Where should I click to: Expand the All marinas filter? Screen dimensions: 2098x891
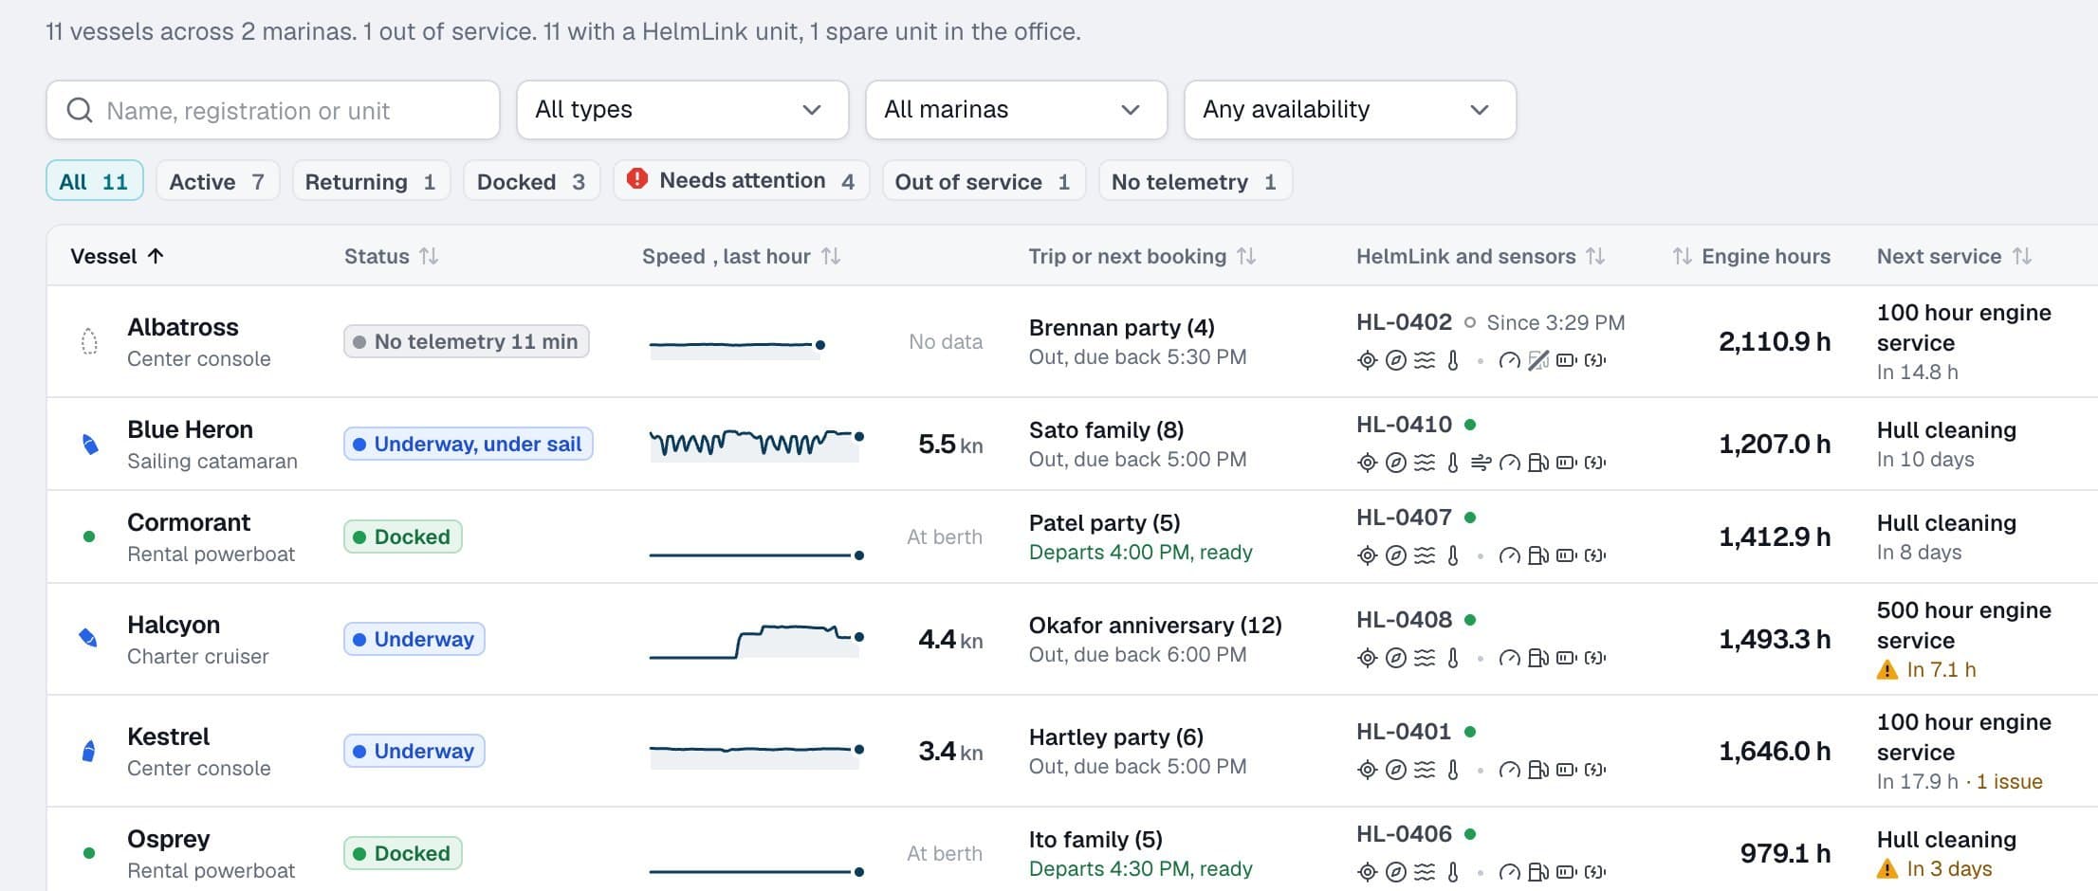(1016, 110)
